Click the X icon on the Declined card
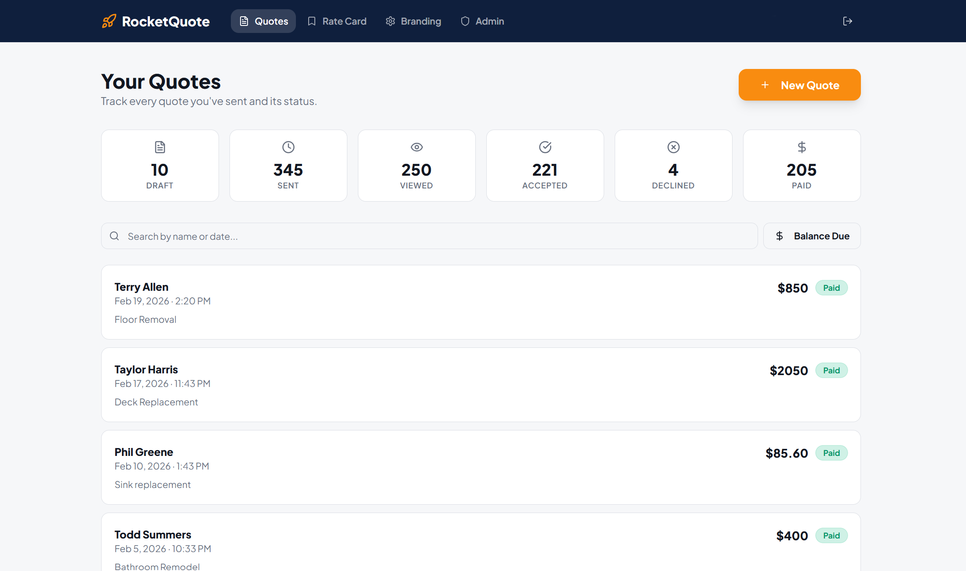Viewport: 966px width, 571px height. 673,147
